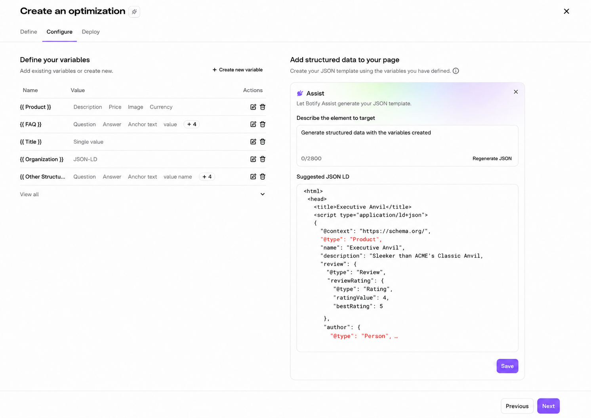Click the Regenerate JSON button
The width and height of the screenshot is (591, 418).
coord(492,159)
